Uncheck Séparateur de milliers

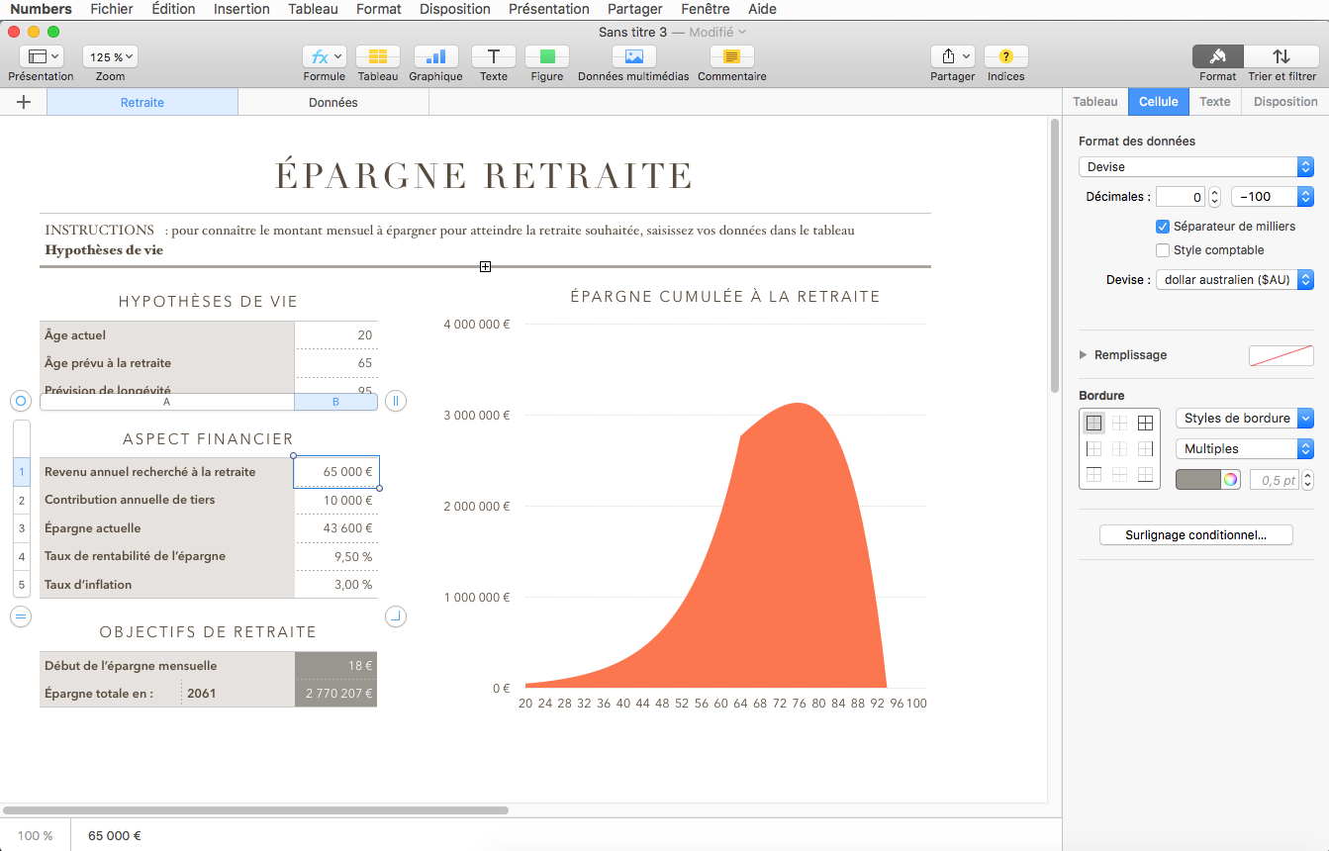pyautogui.click(x=1163, y=227)
